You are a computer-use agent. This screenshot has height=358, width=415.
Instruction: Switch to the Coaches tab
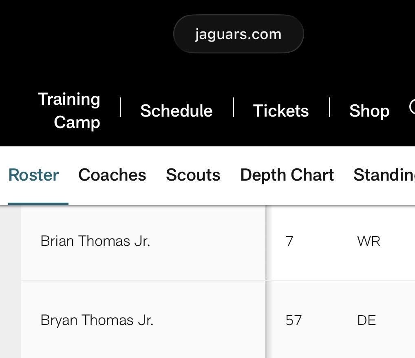coord(112,175)
